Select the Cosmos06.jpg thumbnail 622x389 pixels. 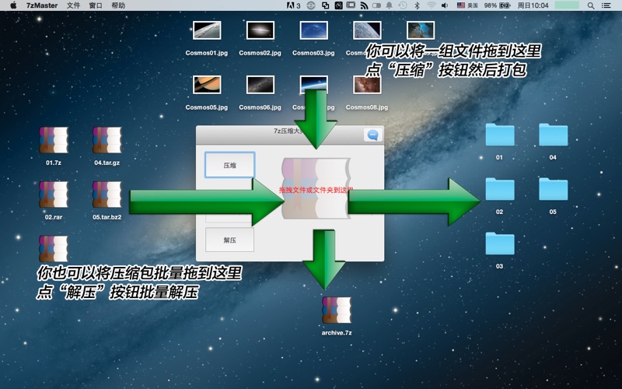[x=260, y=85]
